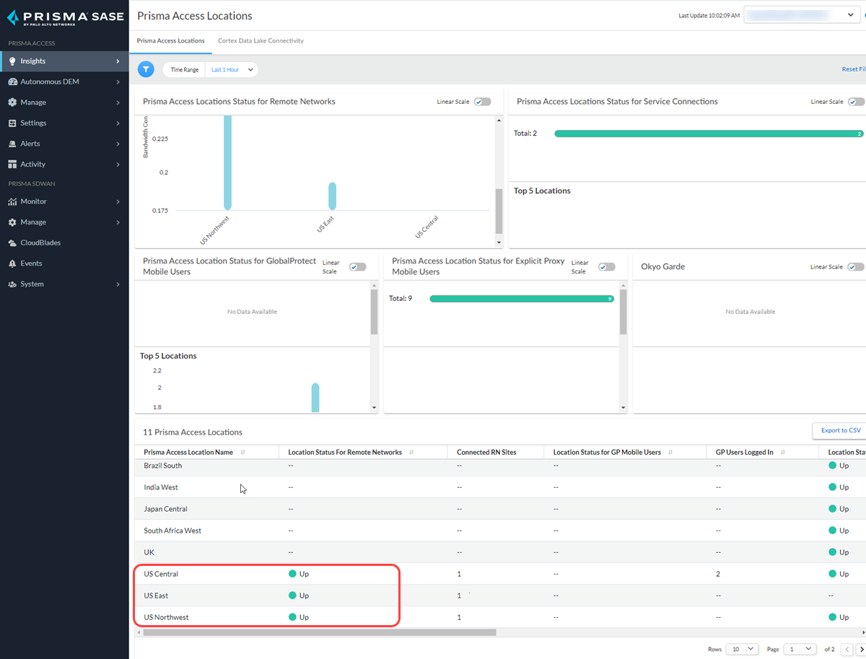Click the CloudBlades cloud icon

[x=12, y=243]
